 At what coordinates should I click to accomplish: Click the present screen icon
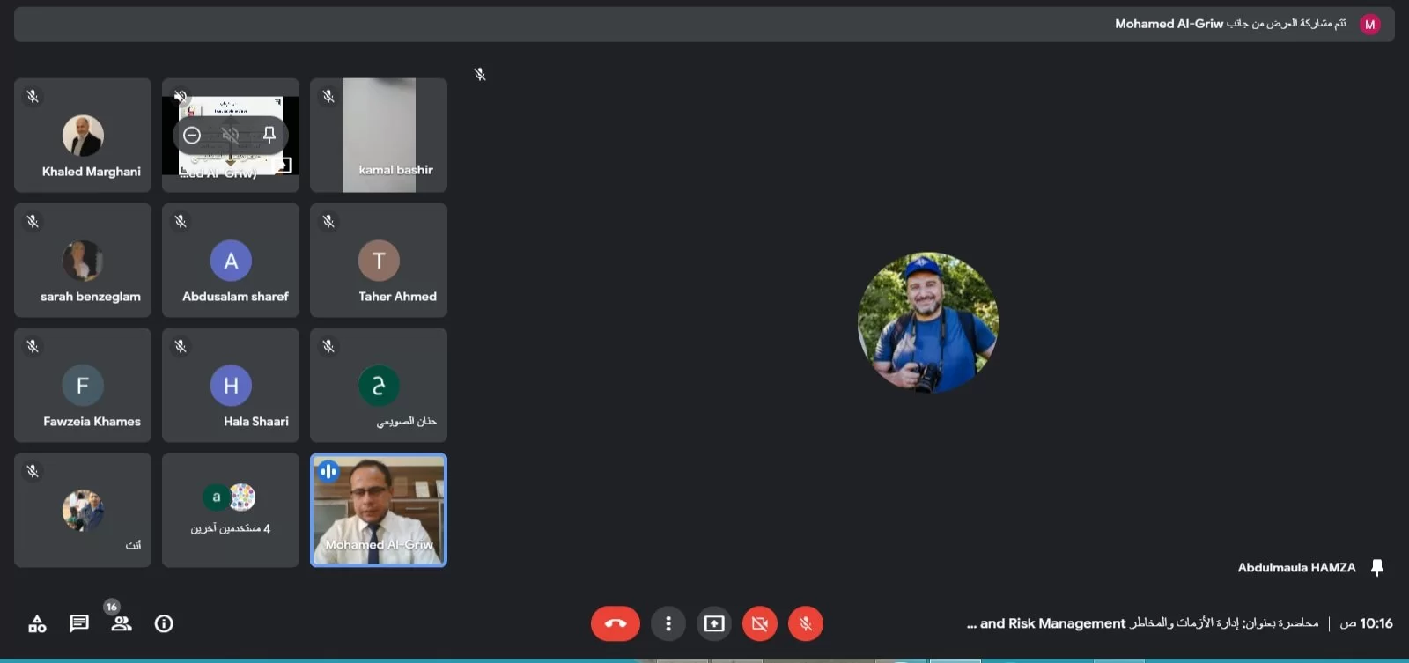click(x=713, y=624)
